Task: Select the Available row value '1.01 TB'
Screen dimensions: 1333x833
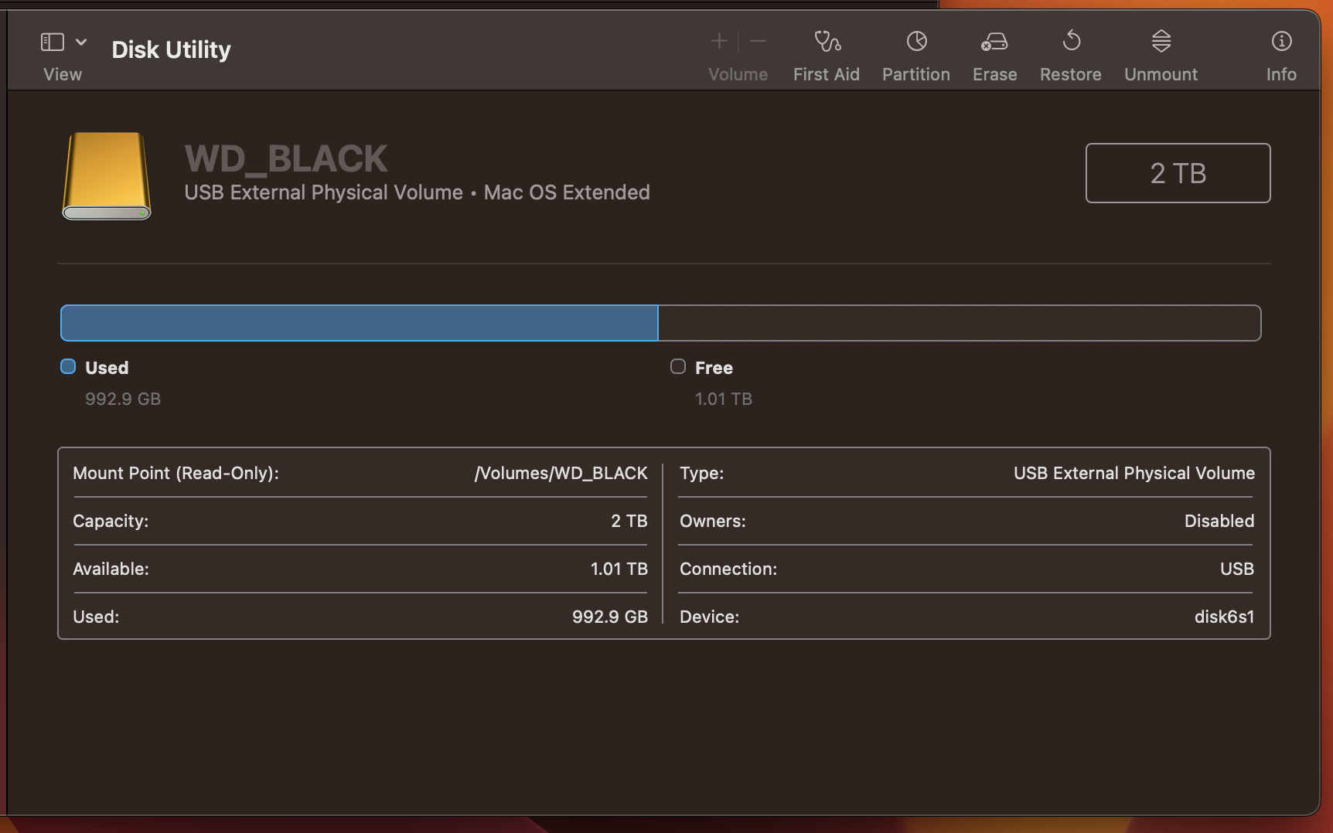Action: click(x=619, y=569)
